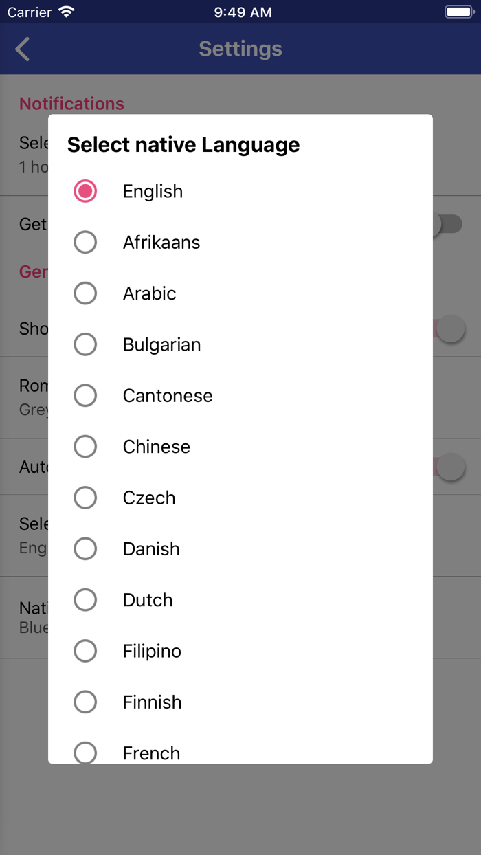Screen dimensions: 481x855
Task: Pick French at the bottom of the list
Action: [85, 753]
